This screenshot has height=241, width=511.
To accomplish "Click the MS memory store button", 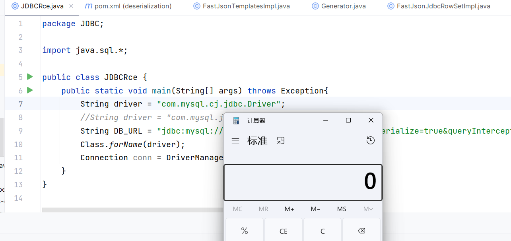I will 342,209.
